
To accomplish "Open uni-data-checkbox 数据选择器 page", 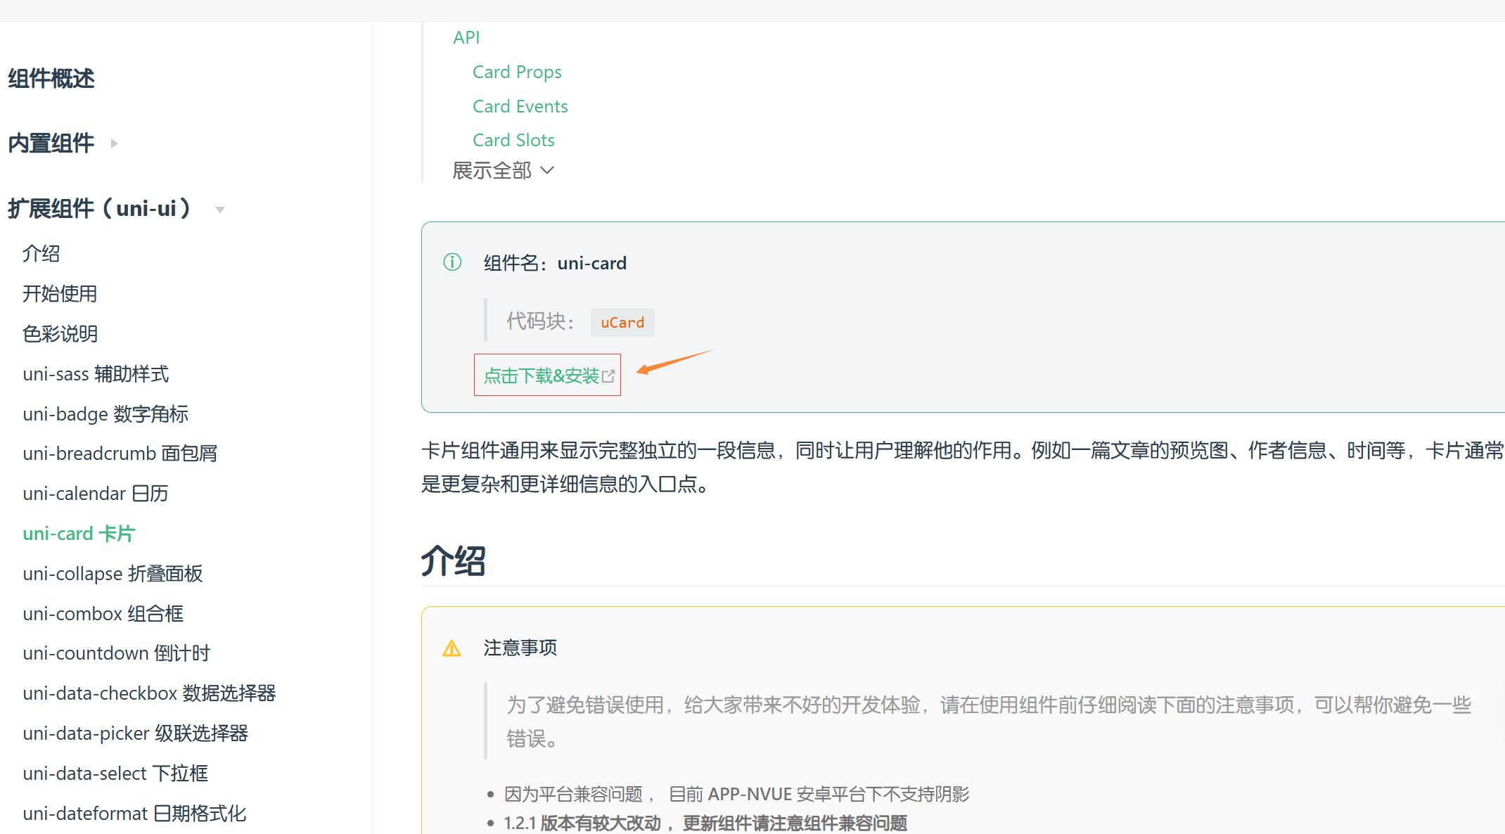I will [149, 693].
